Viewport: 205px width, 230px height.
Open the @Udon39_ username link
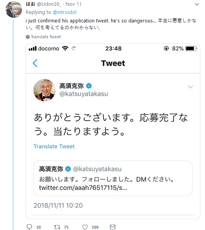point(49,4)
